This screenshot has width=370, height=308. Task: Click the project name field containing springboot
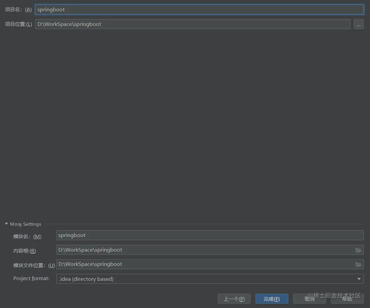[x=199, y=10]
